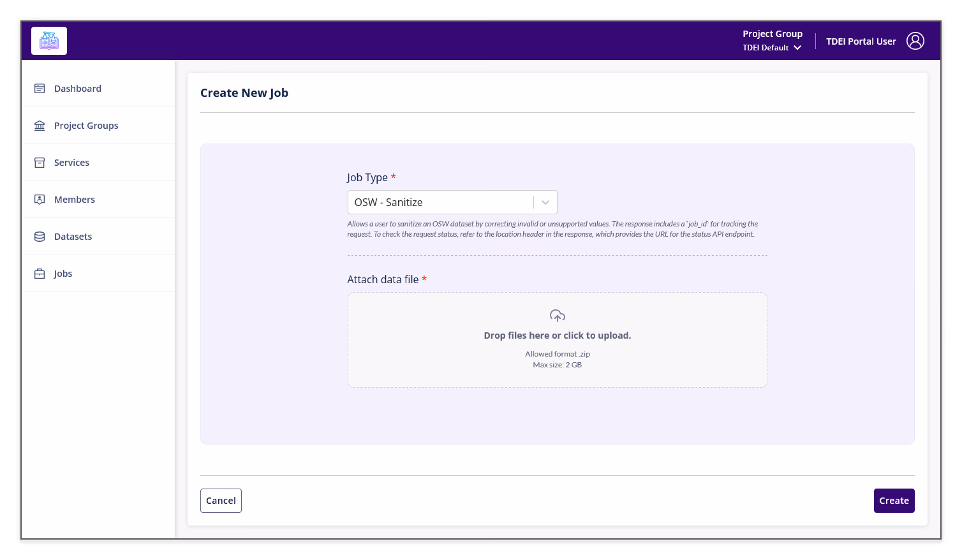Click the Datasets database icon
The width and height of the screenshot is (962, 560).
[x=40, y=237]
